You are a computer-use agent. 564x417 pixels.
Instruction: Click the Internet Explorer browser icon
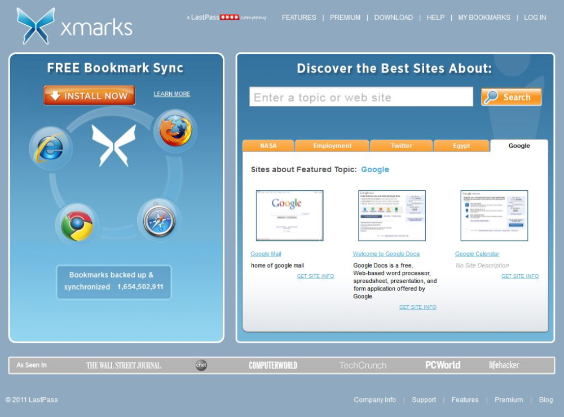(x=51, y=148)
